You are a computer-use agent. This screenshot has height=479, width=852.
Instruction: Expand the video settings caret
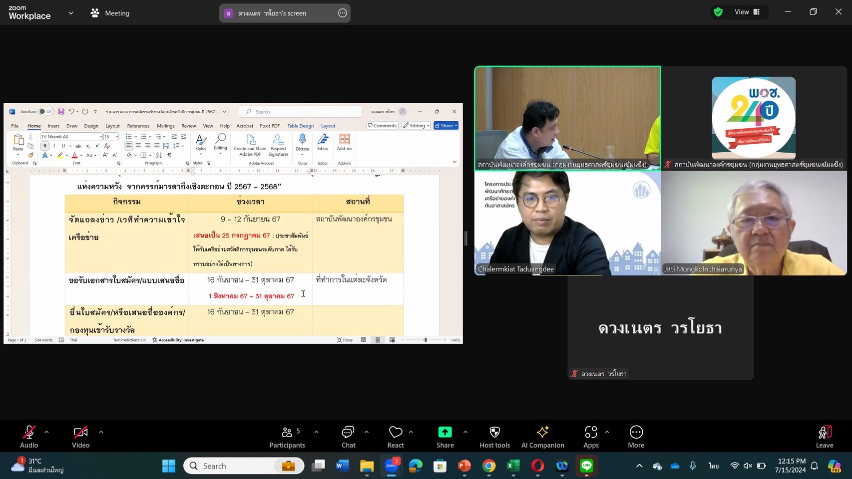tap(101, 432)
